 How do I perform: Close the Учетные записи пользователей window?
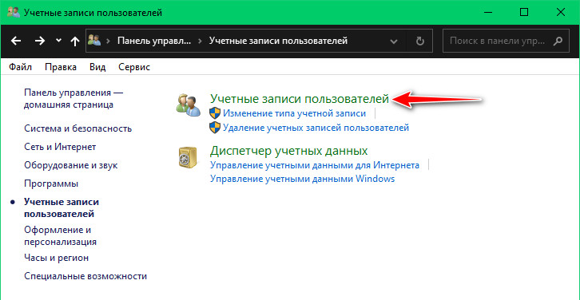(560, 12)
